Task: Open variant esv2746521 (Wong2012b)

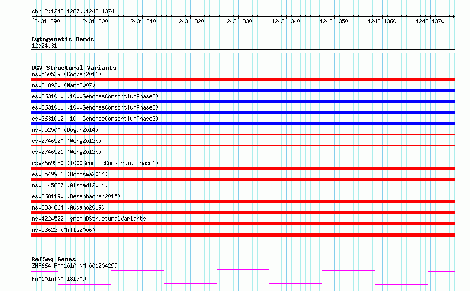Action: 67,152
